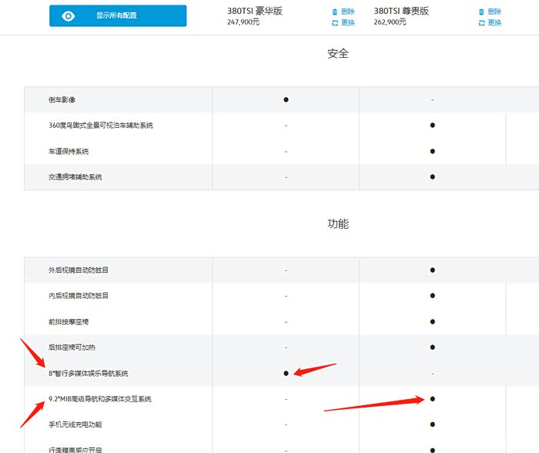Click the eye icon in the blue button
Image resolution: width=539 pixels, height=453 pixels.
click(69, 15)
